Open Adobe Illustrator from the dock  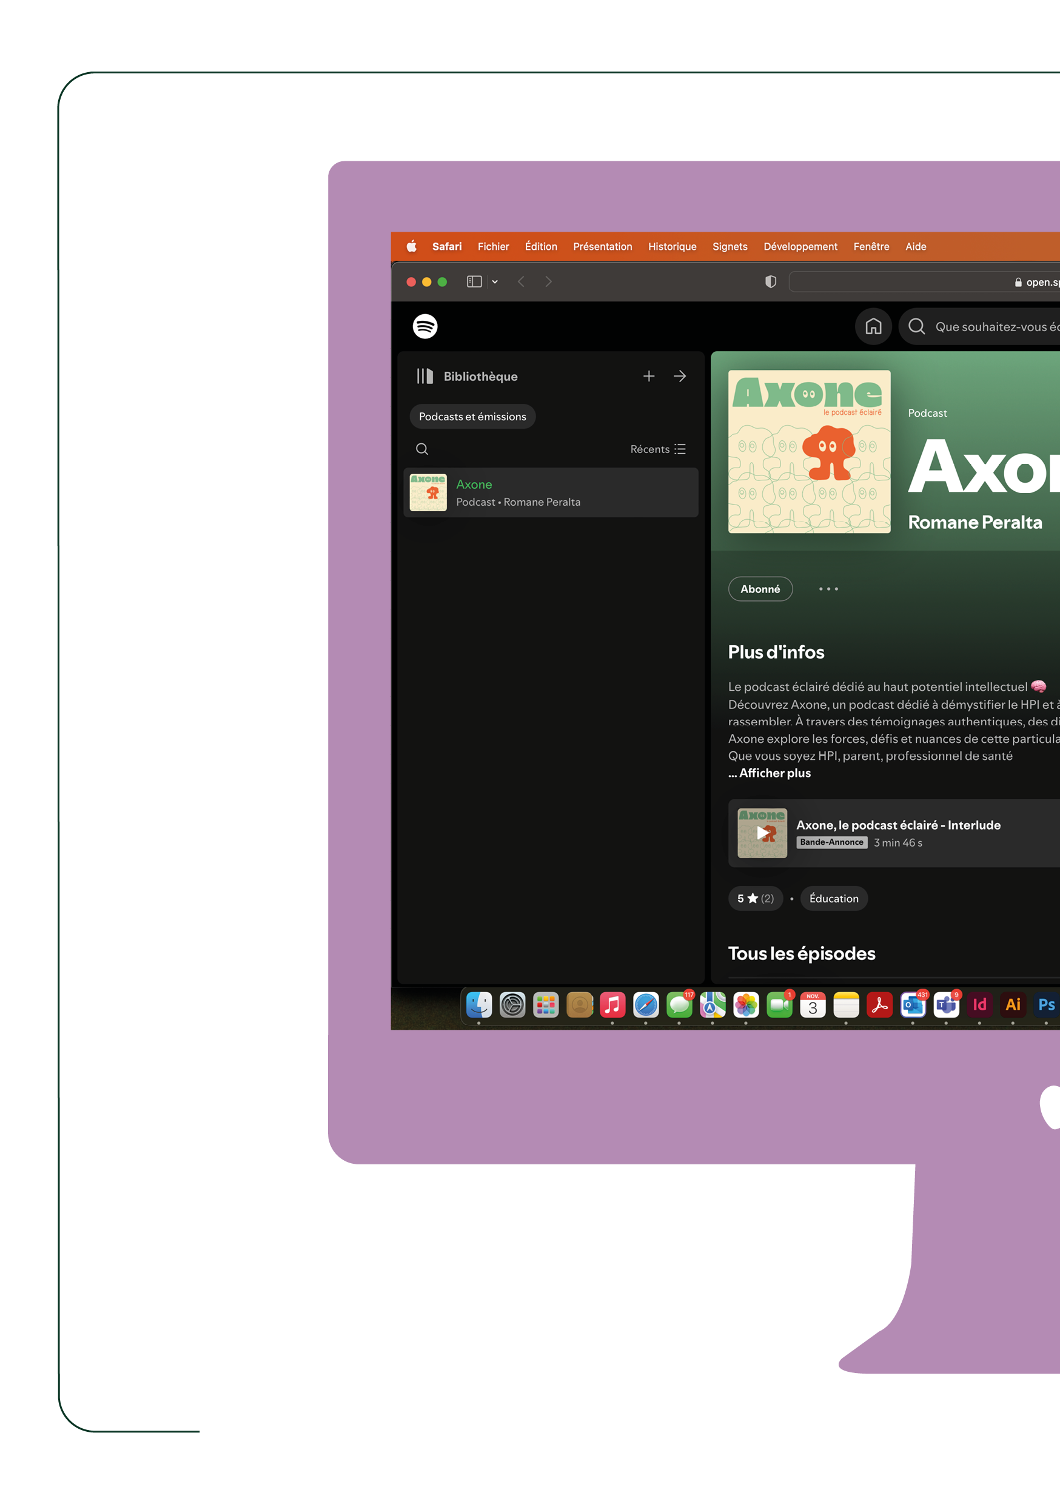[x=1013, y=1005]
